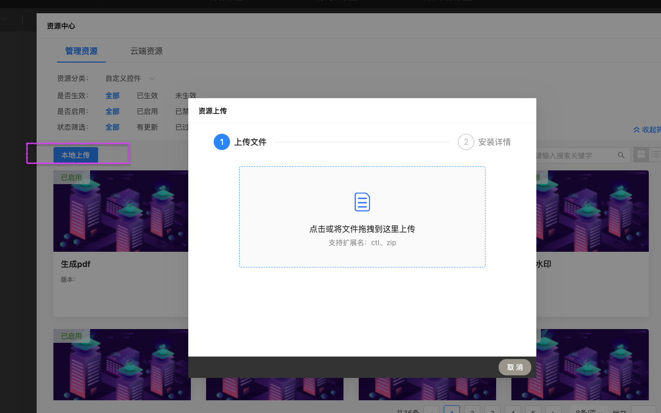661x413 pixels.
Task: Click the search magnifier icon
Action: (621, 155)
